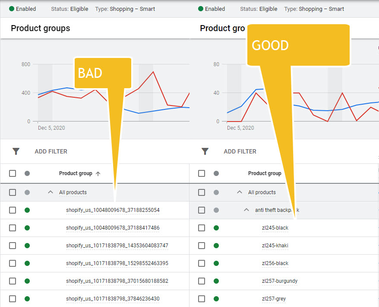Click the red line peak in left chart

tap(153, 72)
